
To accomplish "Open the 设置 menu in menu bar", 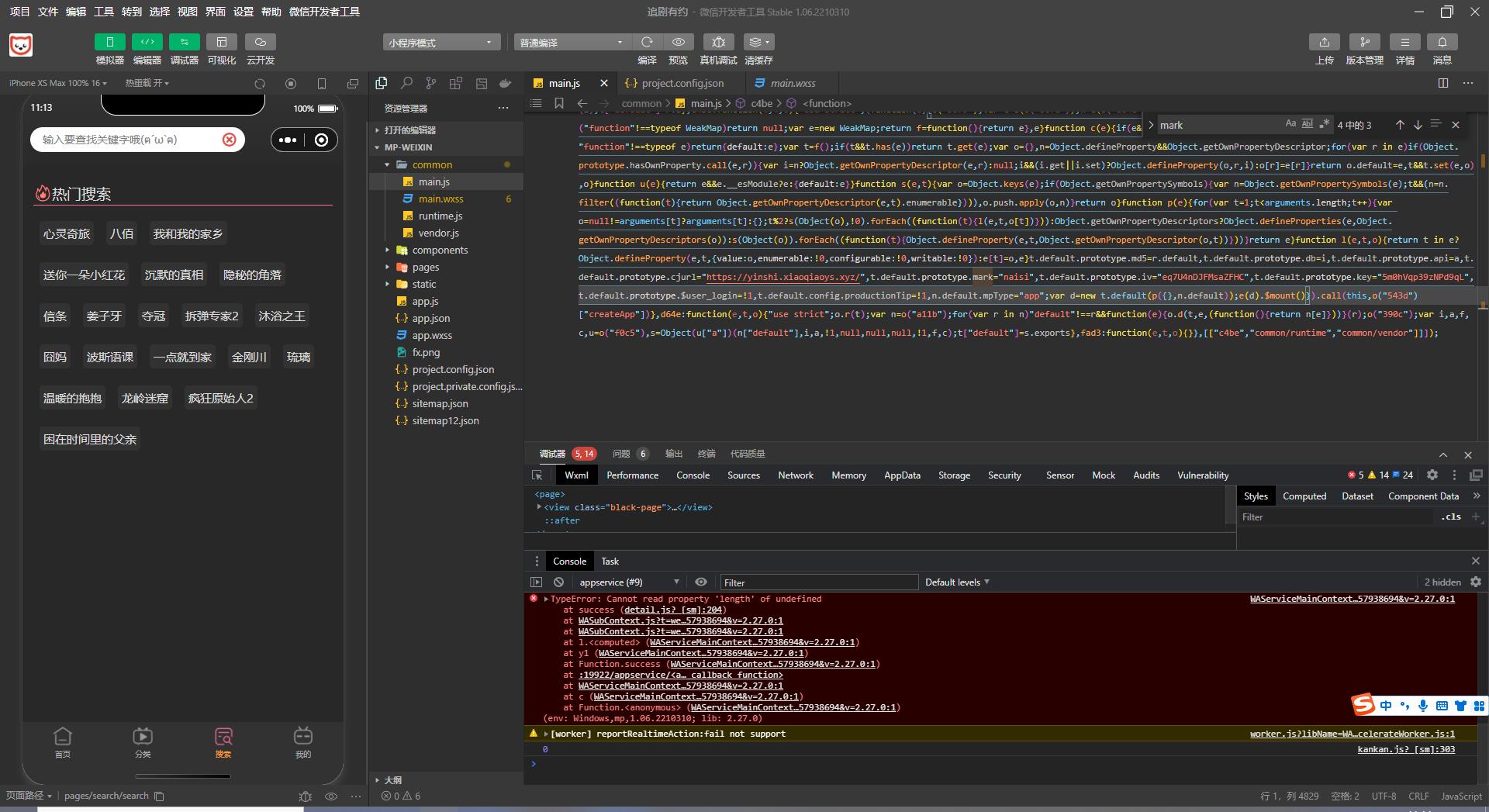I will (244, 12).
